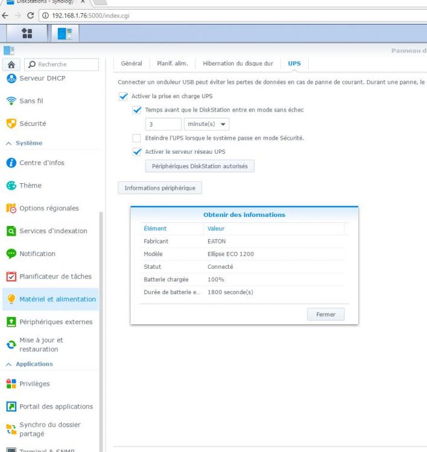Click the site info icon in address bar
The height and width of the screenshot is (452, 427).
click(x=45, y=15)
